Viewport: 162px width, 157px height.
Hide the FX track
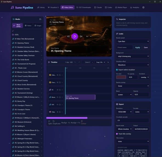tap(58, 90)
